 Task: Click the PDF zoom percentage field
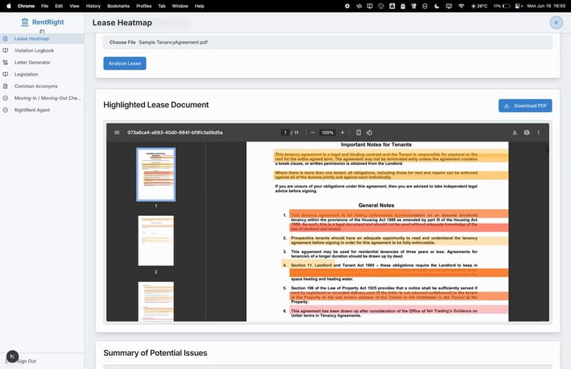[x=328, y=132]
